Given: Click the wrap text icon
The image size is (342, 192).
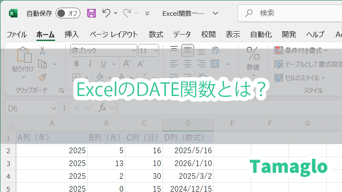Looking at the screenshot, I should [x=215, y=51].
